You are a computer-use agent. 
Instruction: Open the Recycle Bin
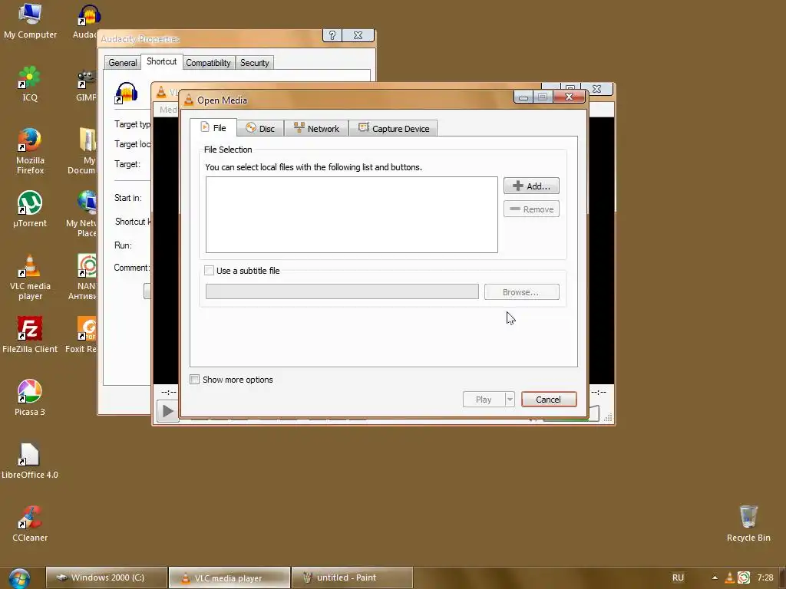click(748, 524)
